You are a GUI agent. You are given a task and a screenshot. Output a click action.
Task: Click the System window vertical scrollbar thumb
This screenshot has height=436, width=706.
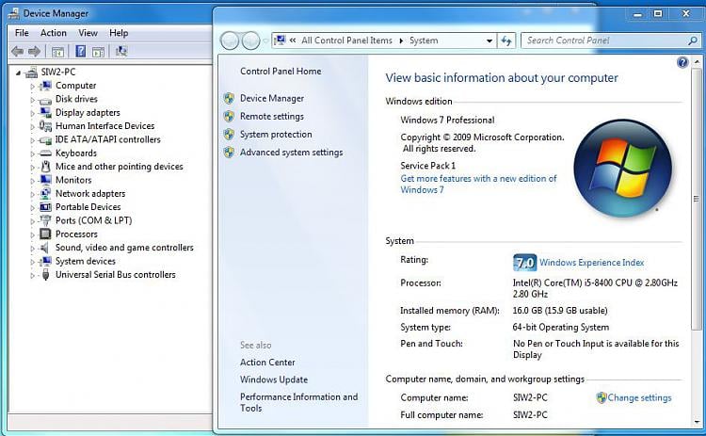pos(696,198)
